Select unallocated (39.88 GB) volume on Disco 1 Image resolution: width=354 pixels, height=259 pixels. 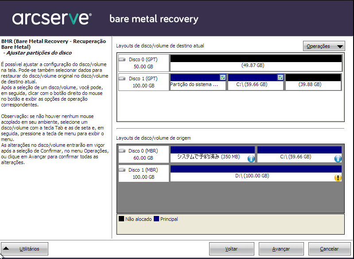coord(313,82)
